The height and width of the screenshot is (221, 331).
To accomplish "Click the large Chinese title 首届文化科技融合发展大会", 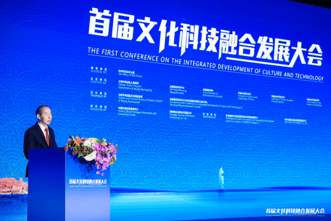I will tap(205, 37).
